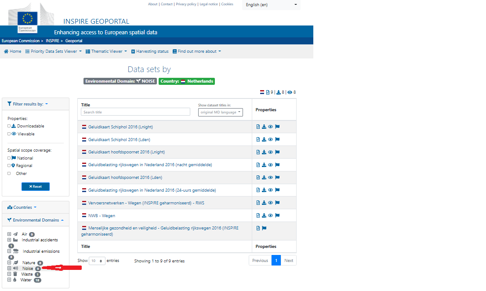Click the viewable count eye icon above table
Viewport: 486px width, 291px height.
pos(290,92)
